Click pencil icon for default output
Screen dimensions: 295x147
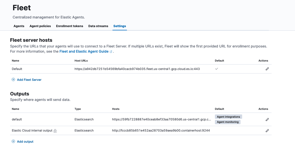coord(267,119)
